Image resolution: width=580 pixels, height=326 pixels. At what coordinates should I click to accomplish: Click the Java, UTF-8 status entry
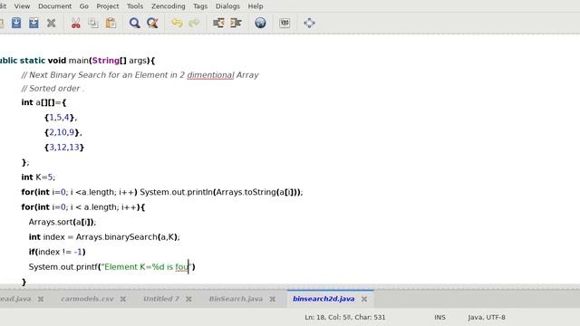pos(487,317)
